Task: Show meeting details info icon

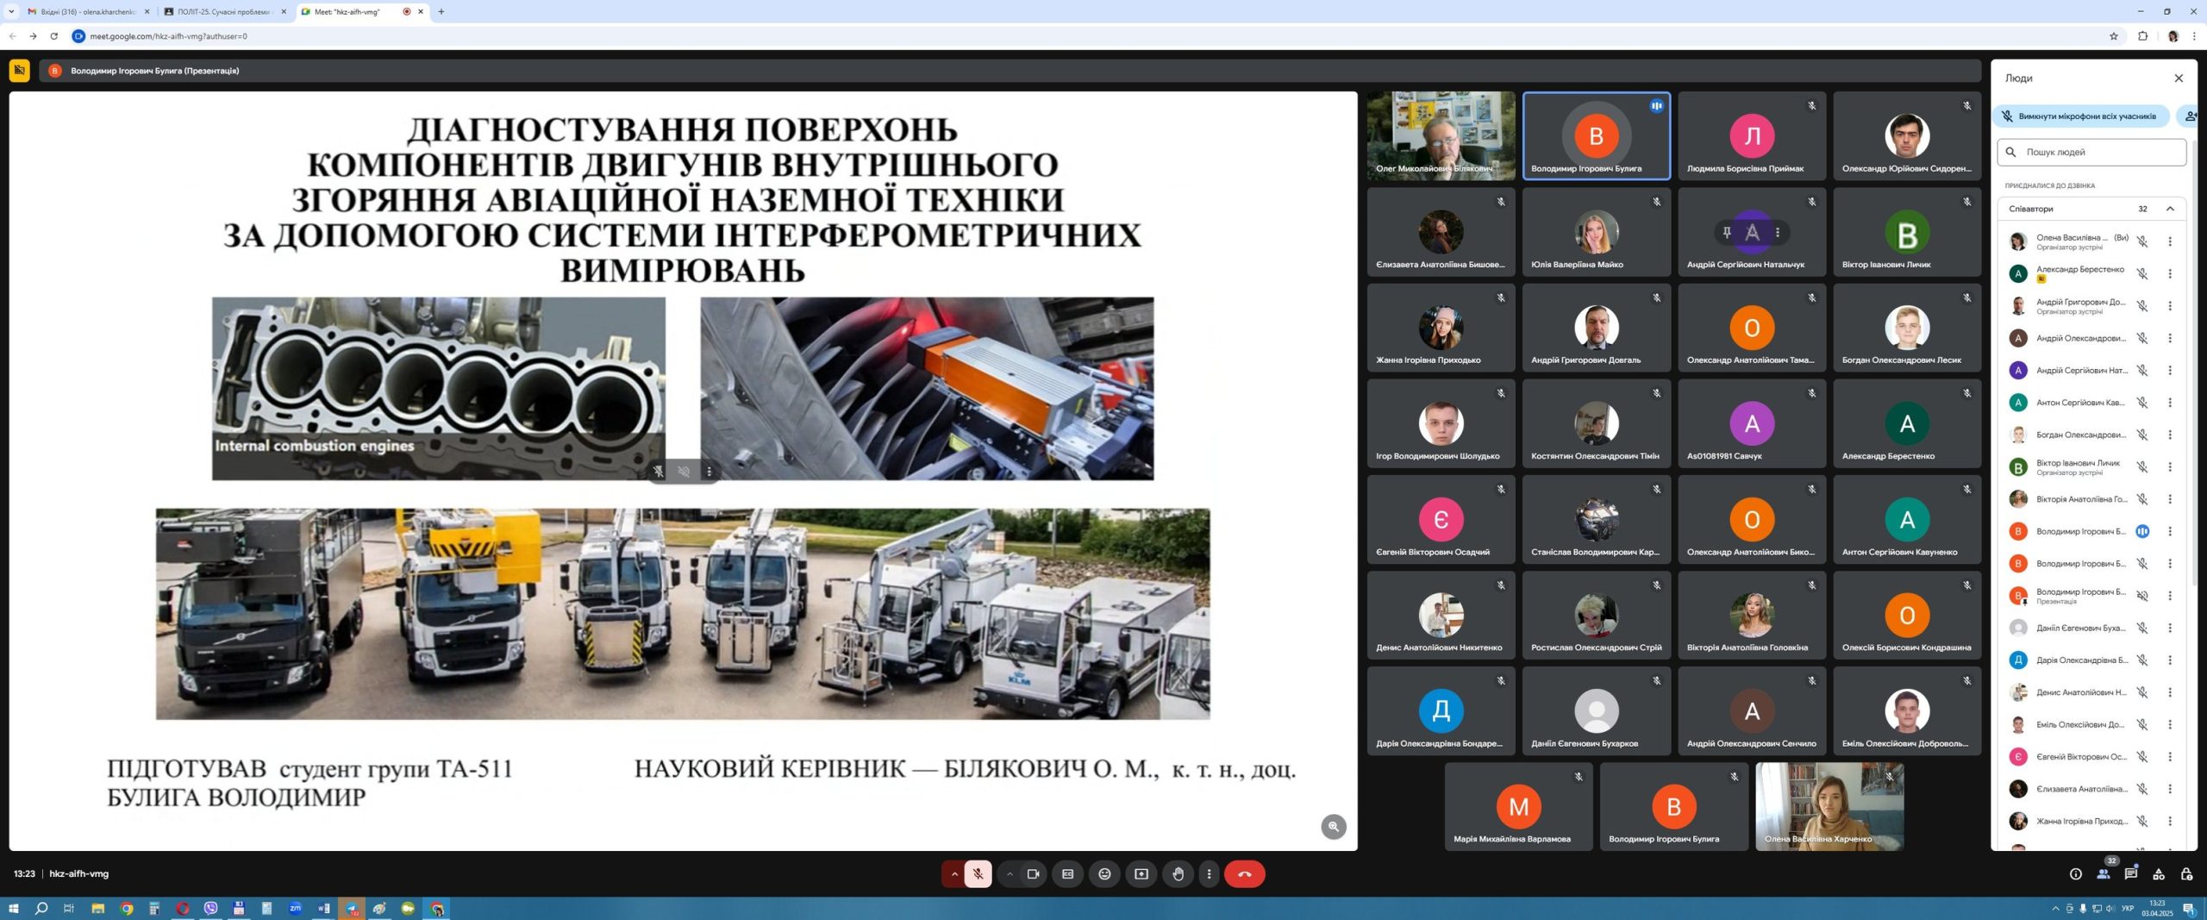Action: [x=2075, y=873]
